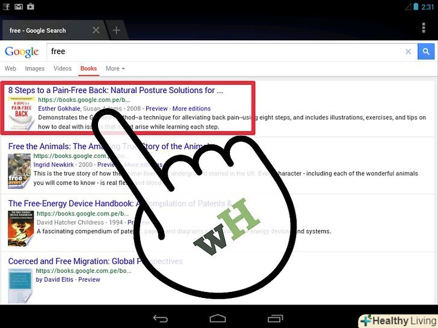Viewport: 438px width, 328px height.
Task: Click the Pain-Free Back book cover thumbnail
Action: [x=21, y=113]
